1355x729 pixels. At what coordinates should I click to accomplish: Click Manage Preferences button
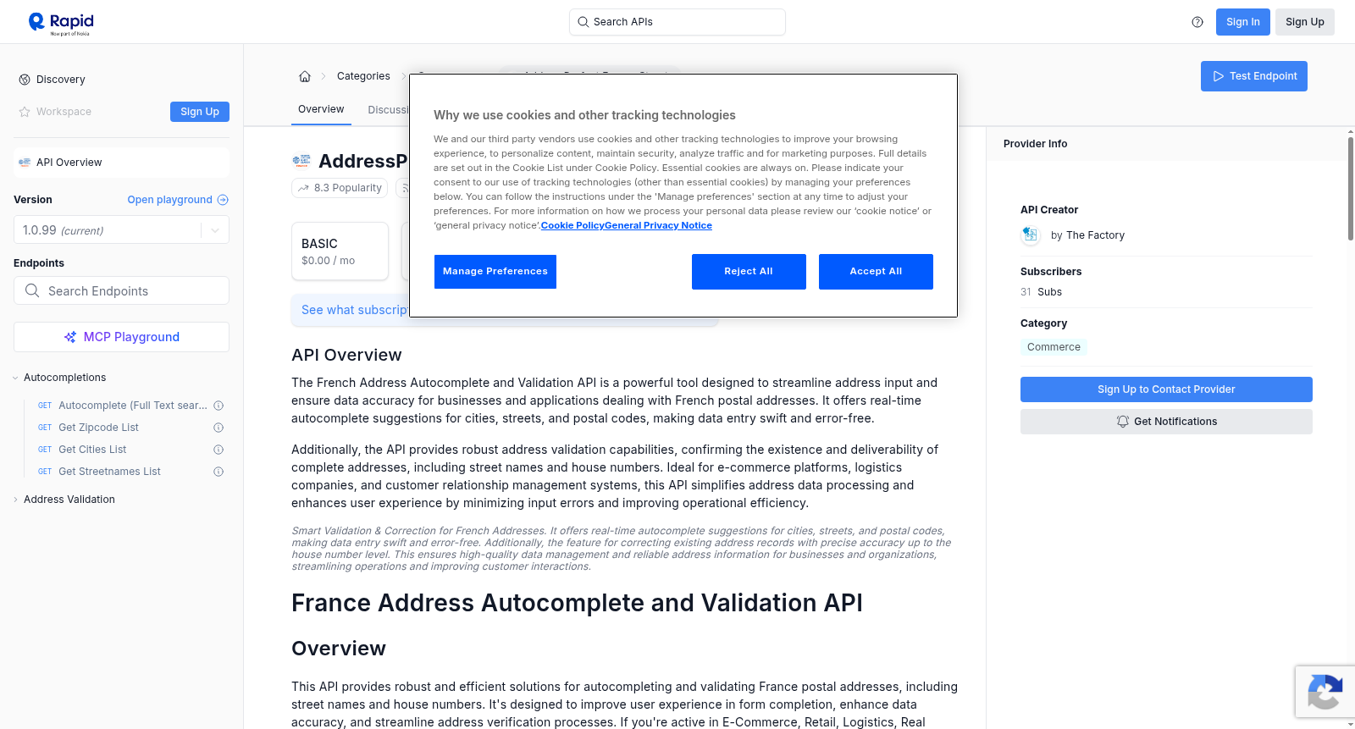[495, 272]
